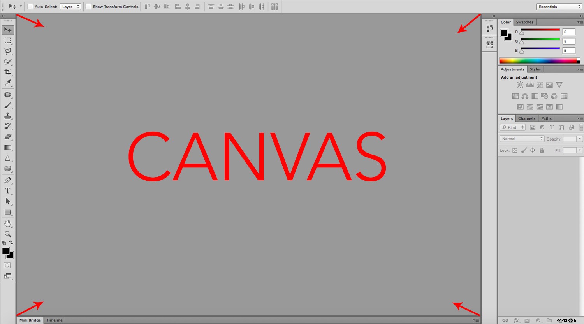Open the Fill slider arrow
The width and height of the screenshot is (584, 324).
click(x=580, y=150)
